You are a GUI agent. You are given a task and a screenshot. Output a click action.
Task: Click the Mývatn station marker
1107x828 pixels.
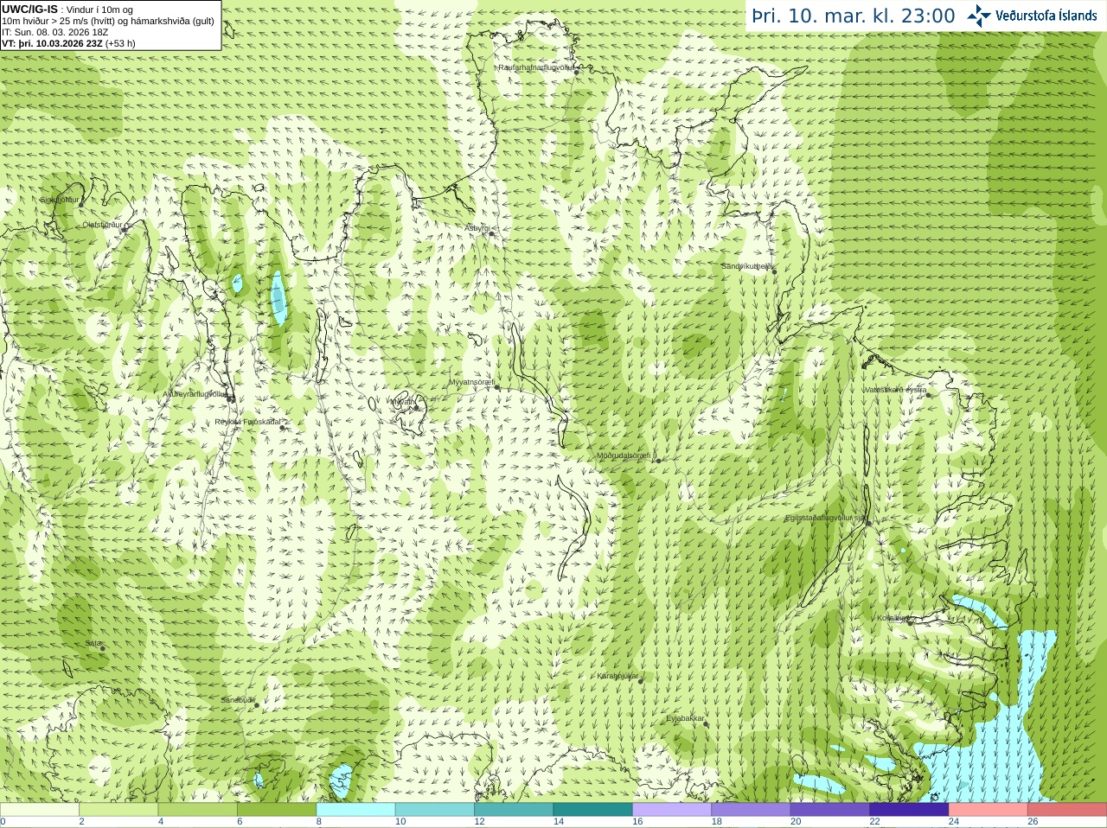[x=416, y=407]
